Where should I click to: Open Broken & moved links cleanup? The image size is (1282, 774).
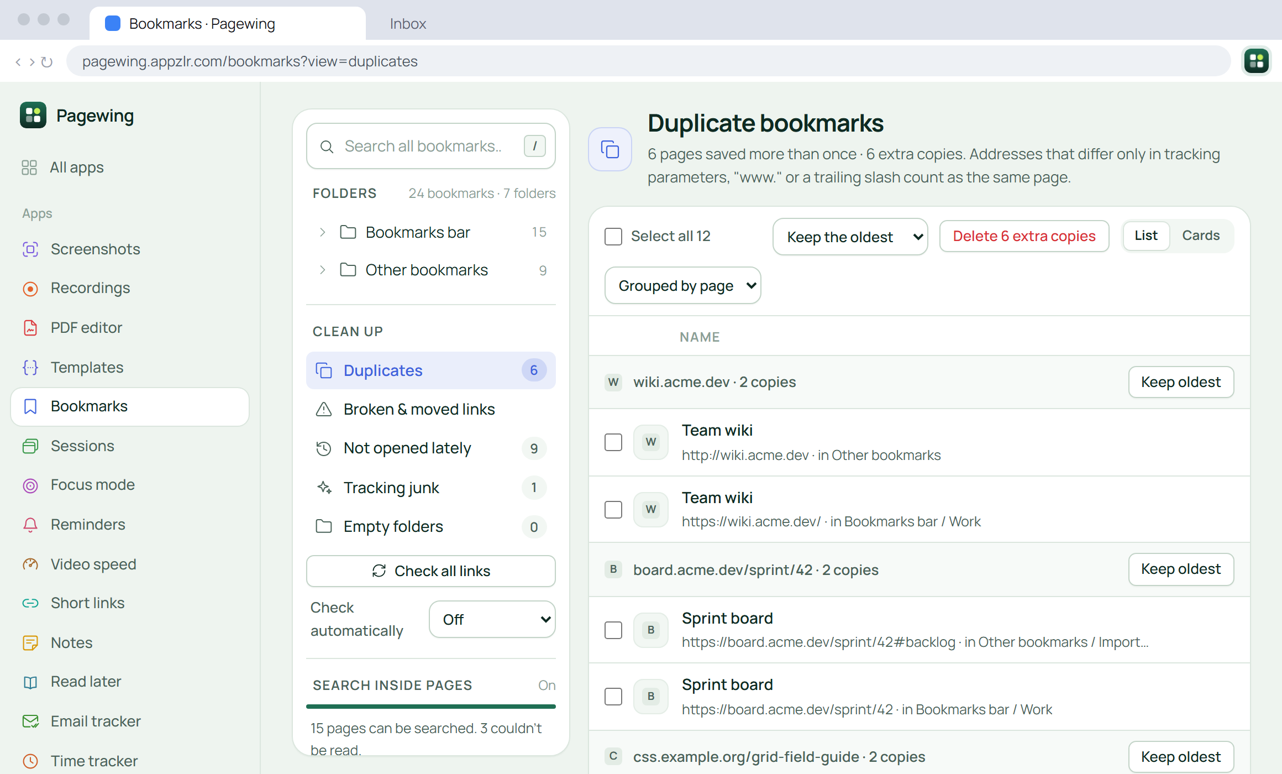(431, 410)
